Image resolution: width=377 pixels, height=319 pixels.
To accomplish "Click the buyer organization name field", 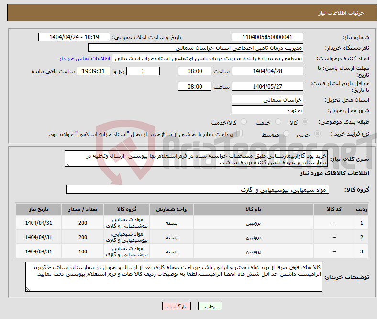I will coord(196,48).
